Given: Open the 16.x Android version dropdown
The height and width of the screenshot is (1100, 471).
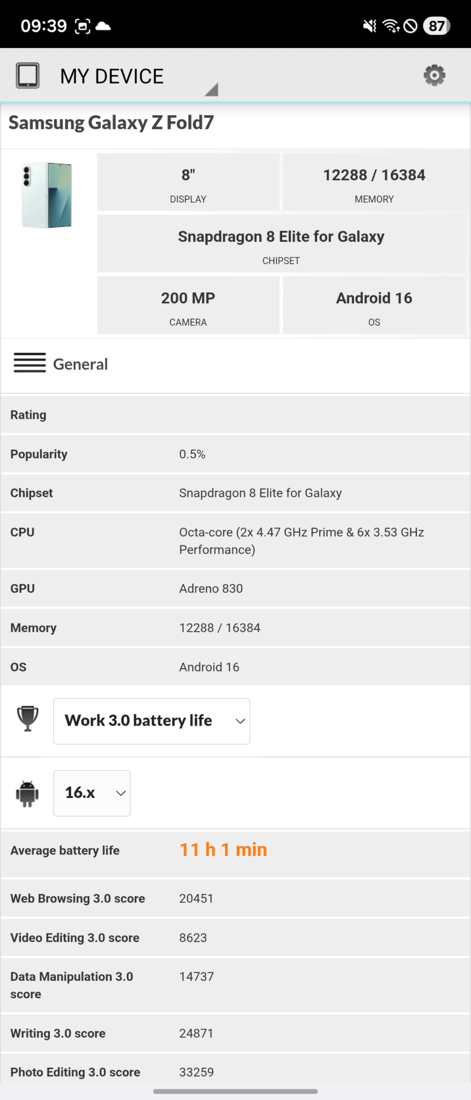Looking at the screenshot, I should [x=92, y=793].
